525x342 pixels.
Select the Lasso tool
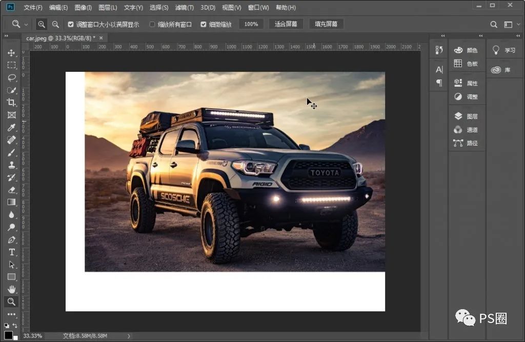(11, 78)
